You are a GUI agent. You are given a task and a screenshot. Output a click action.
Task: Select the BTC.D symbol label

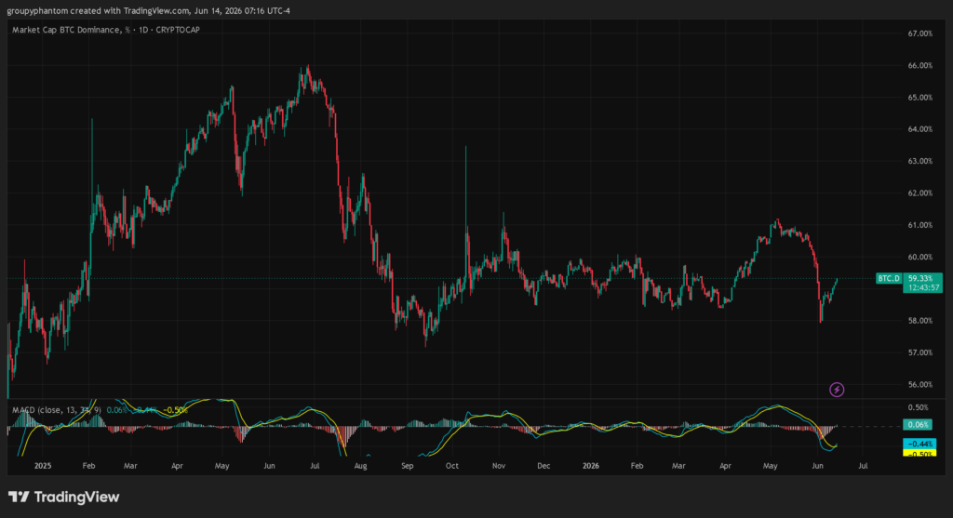tap(889, 278)
